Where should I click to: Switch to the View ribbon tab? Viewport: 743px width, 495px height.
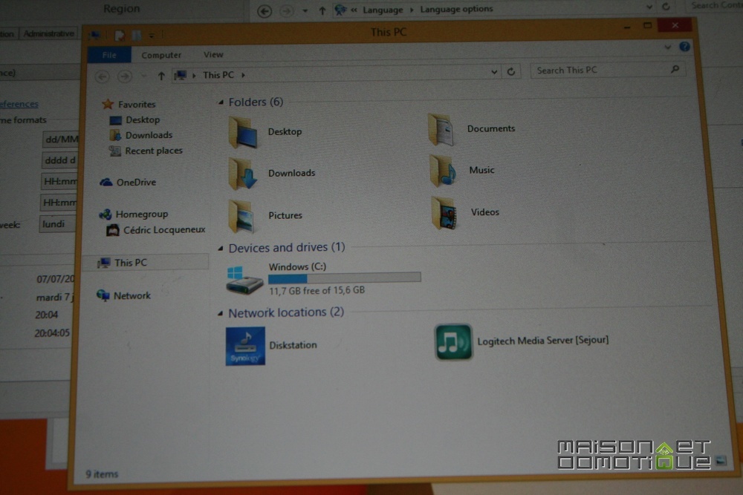tap(213, 54)
